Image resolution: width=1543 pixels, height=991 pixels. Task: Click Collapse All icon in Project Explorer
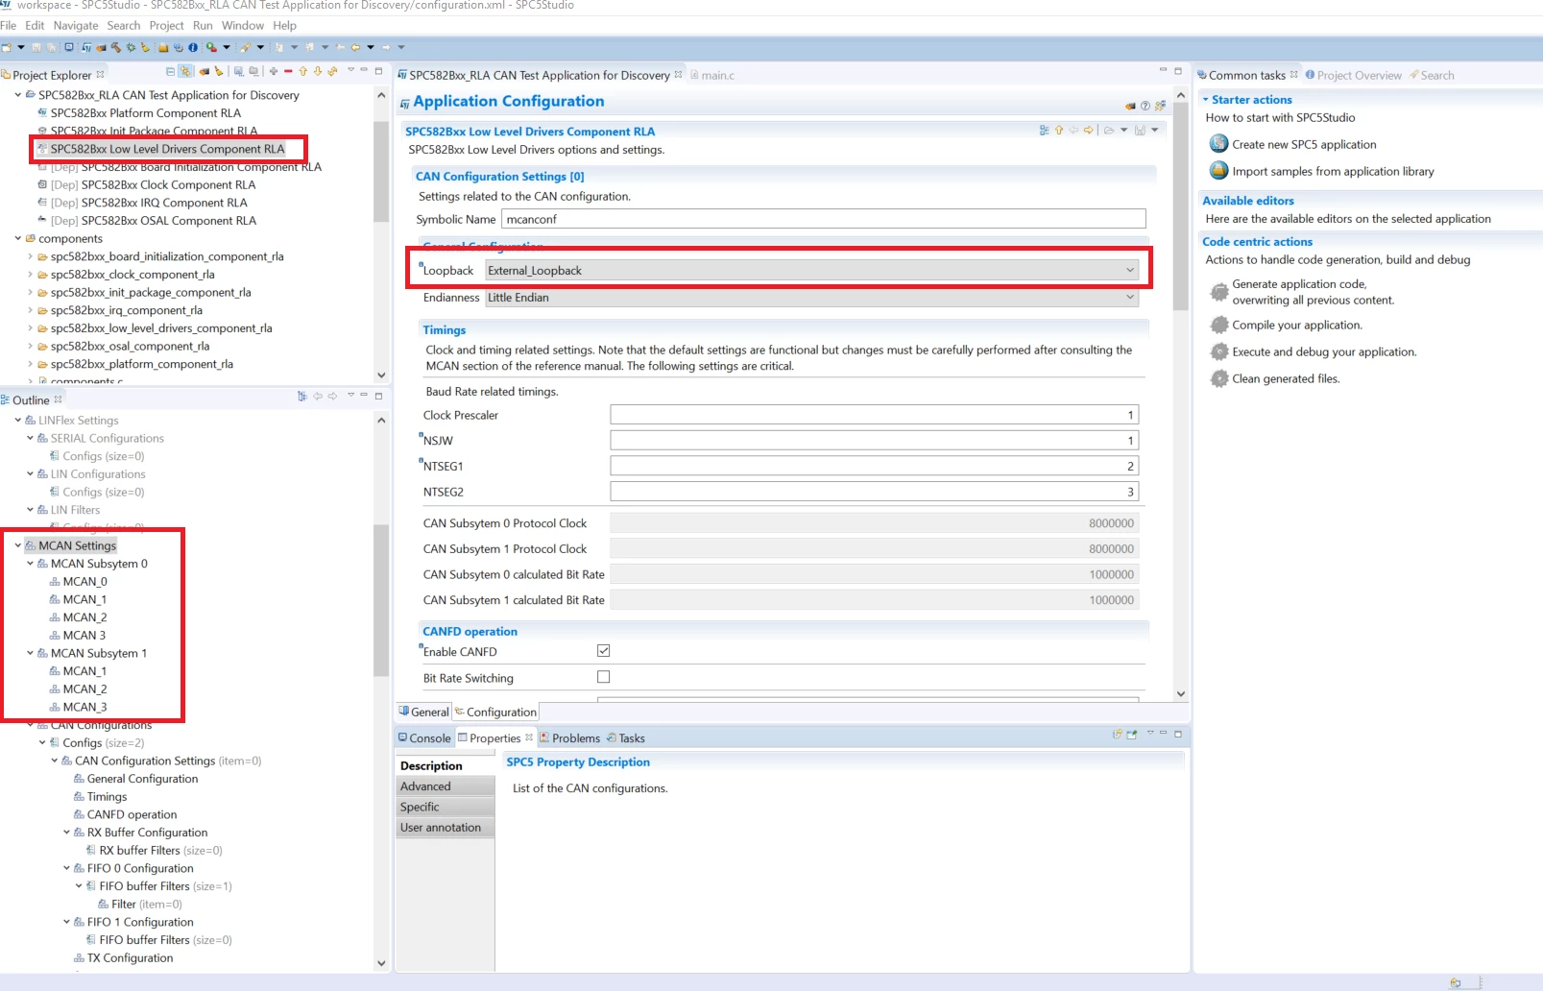170,71
